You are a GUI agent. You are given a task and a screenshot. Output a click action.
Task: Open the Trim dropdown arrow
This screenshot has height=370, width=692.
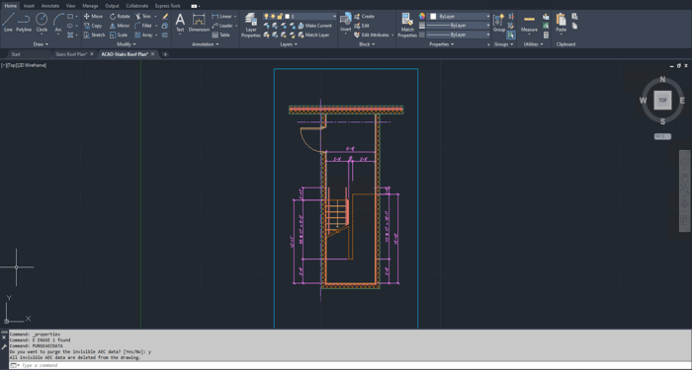coord(155,17)
